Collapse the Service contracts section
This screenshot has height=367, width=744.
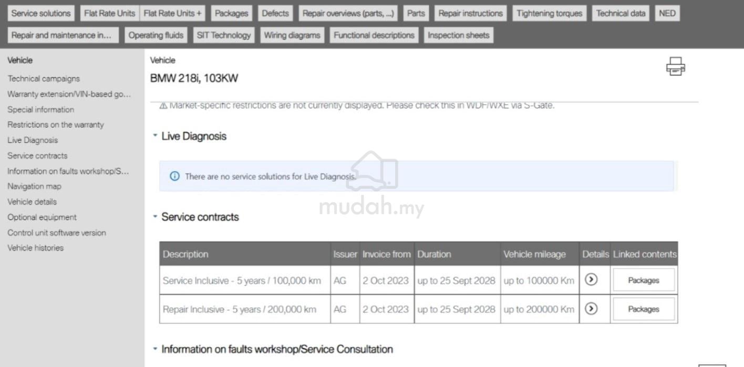click(155, 217)
